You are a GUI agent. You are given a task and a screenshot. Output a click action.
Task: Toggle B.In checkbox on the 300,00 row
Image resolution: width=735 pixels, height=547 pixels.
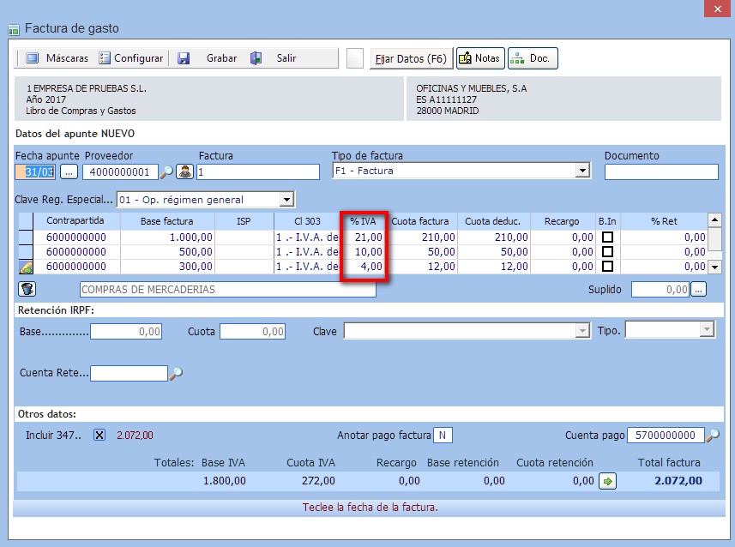(607, 267)
